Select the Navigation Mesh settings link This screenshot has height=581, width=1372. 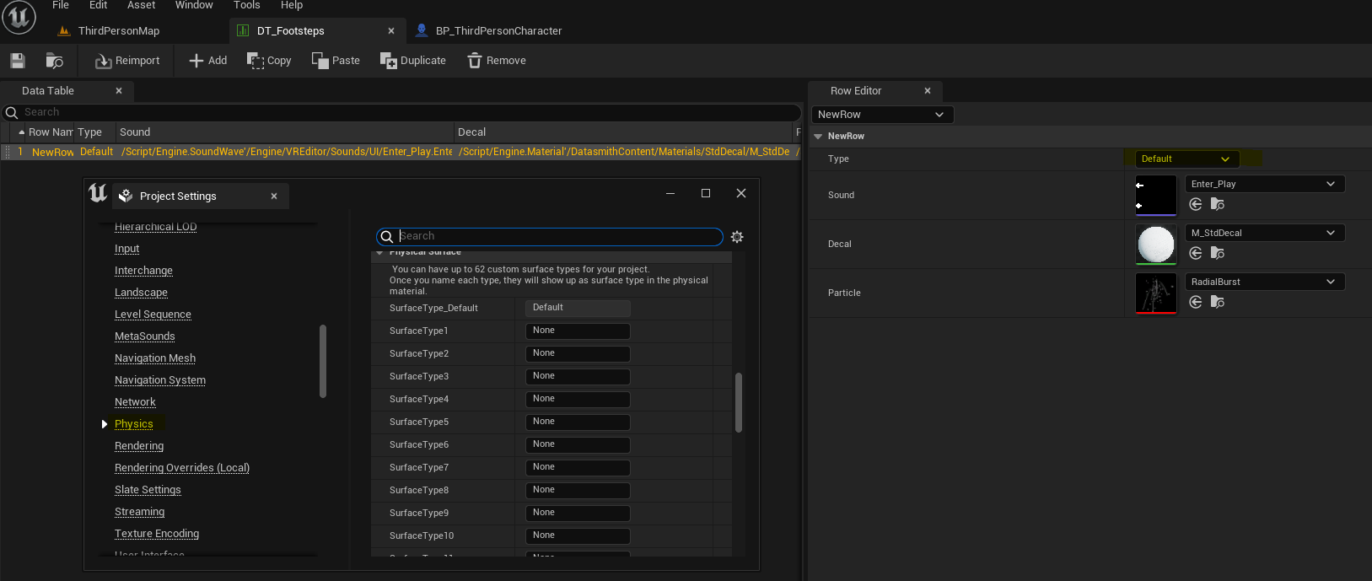point(155,358)
